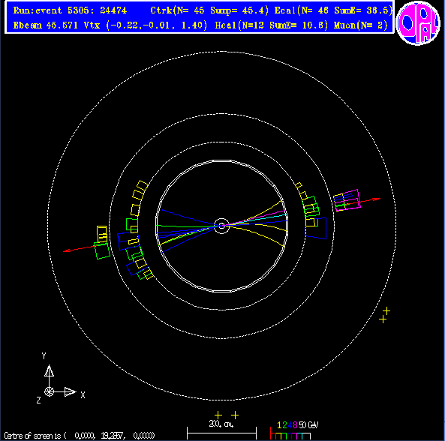
Task: Click the upper yellow muon hit cross at right
Action: [x=386, y=310]
